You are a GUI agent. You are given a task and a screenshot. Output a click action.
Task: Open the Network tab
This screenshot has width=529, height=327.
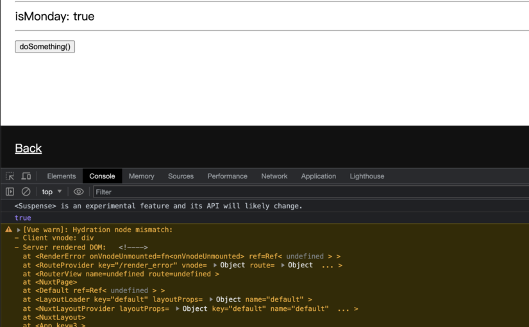[x=274, y=176]
